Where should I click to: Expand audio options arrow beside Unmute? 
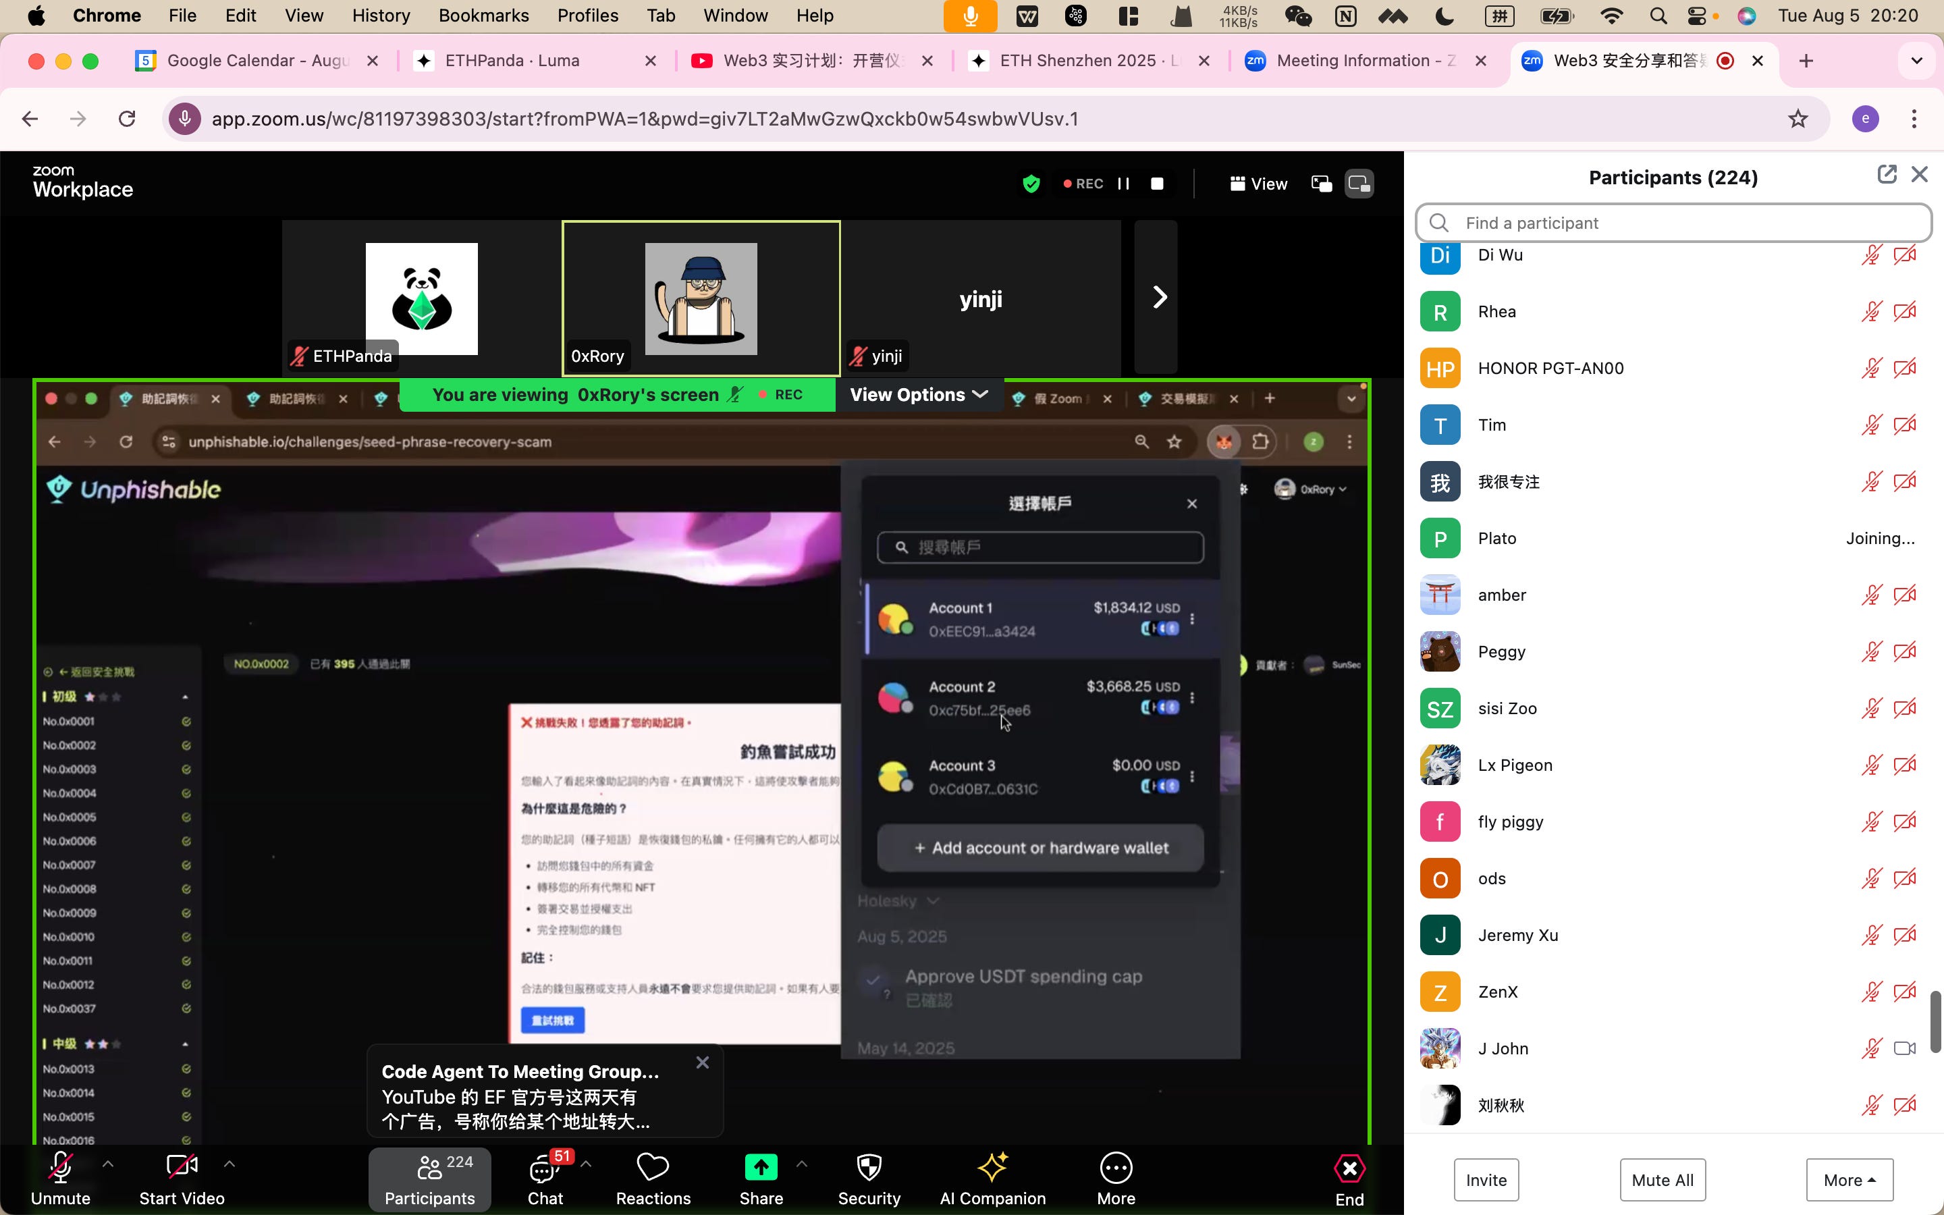click(109, 1164)
